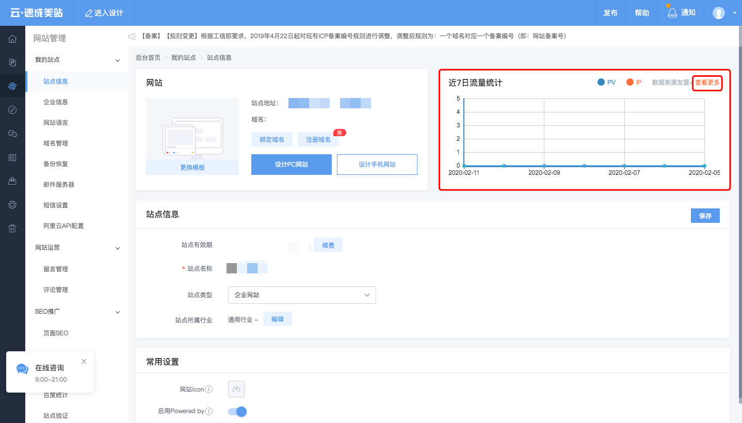Close the 在线咨询 chat popup
Image resolution: width=742 pixels, height=423 pixels.
tap(84, 361)
